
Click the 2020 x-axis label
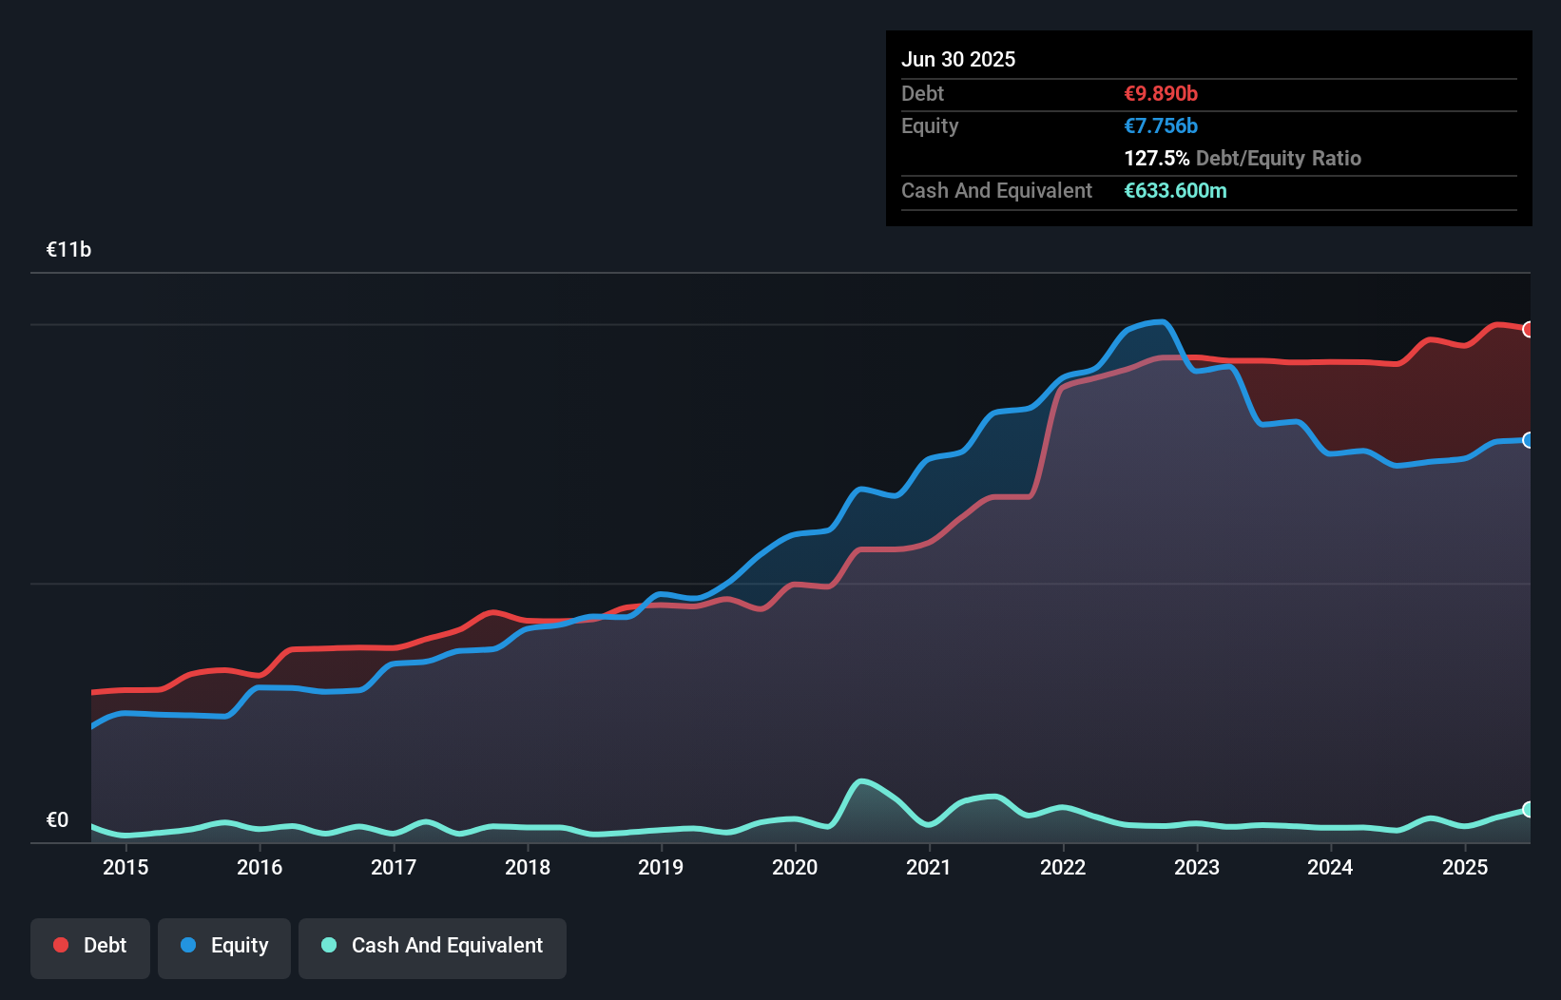point(795,867)
